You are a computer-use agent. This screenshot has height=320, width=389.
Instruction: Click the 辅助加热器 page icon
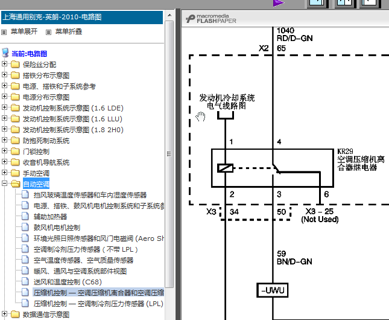tap(25, 216)
